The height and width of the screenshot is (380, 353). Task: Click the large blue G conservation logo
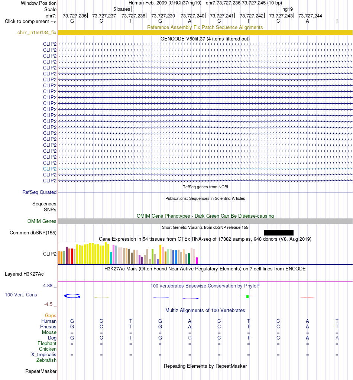(x=72, y=296)
